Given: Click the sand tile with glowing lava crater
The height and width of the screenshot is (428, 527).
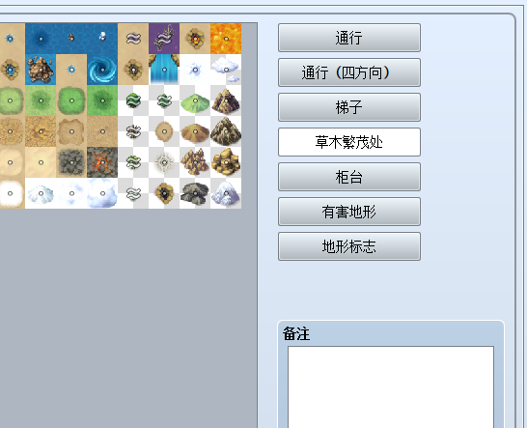Looking at the screenshot, I should (x=195, y=39).
